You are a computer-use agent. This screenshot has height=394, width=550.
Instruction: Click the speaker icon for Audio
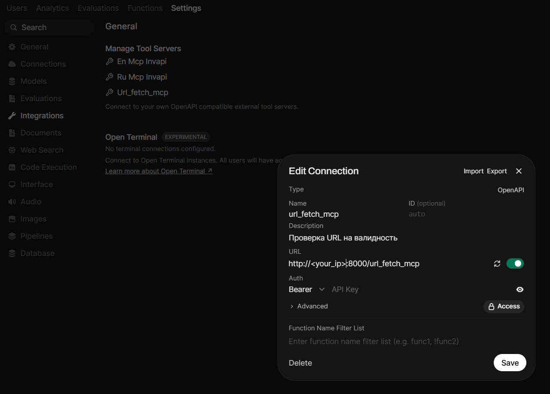pyautogui.click(x=12, y=202)
